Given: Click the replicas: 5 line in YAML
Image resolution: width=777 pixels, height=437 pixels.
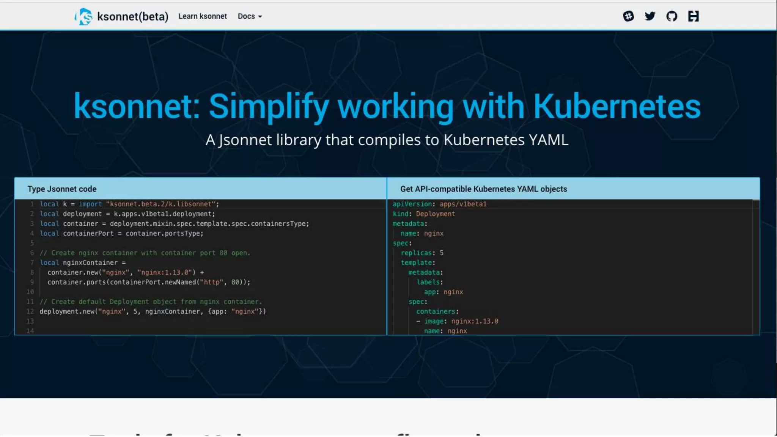Looking at the screenshot, I should 422,253.
